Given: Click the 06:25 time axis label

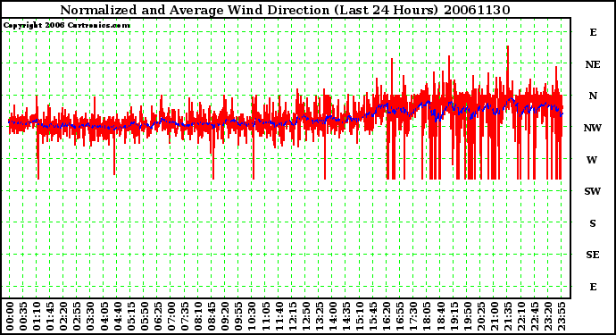Looking at the screenshot, I should point(157,316).
